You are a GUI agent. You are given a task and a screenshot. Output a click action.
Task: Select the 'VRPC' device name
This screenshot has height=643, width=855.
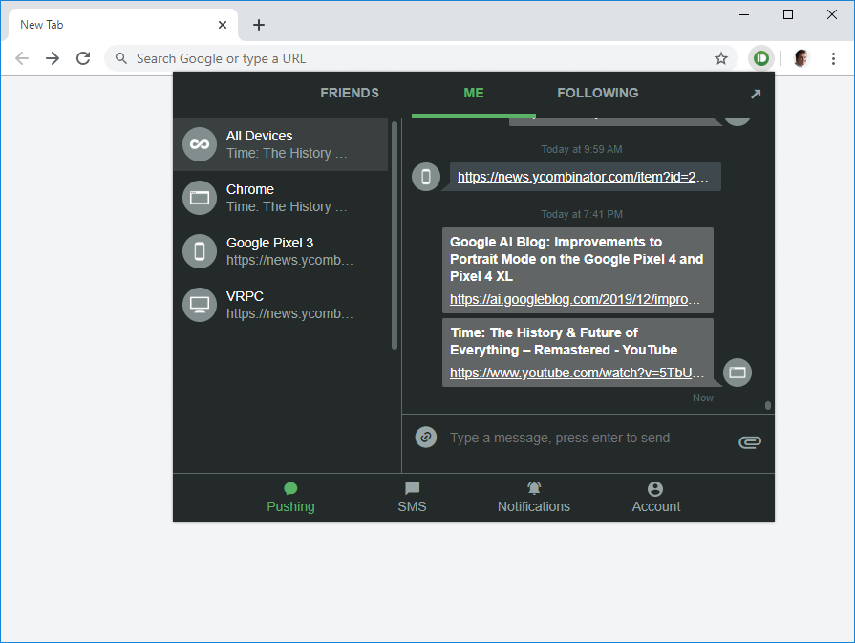[x=245, y=296]
